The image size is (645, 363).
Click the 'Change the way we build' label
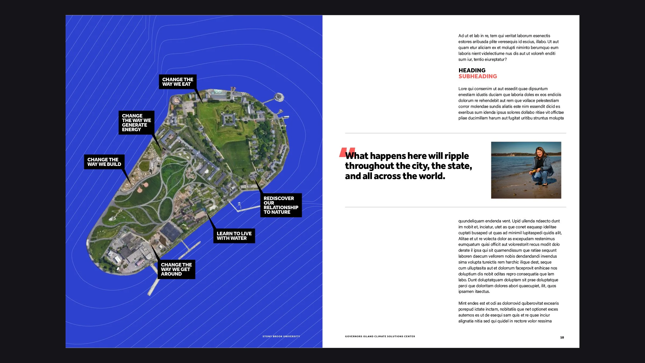(x=104, y=162)
